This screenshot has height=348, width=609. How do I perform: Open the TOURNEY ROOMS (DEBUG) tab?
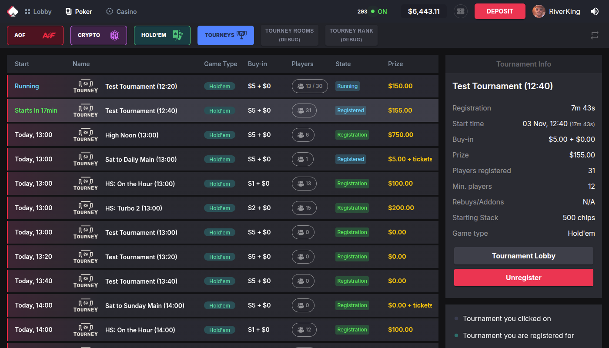[x=289, y=35]
